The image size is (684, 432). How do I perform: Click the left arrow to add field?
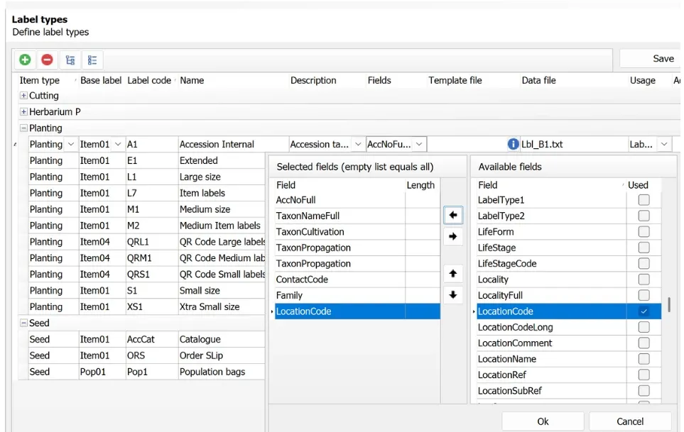[x=453, y=215]
